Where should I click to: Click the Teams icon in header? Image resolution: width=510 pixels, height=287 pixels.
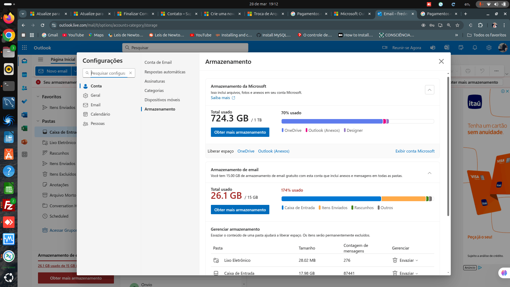433,48
